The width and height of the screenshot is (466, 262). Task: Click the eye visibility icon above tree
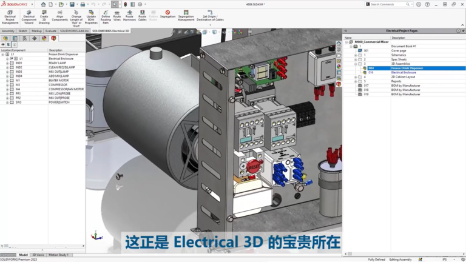3,44
